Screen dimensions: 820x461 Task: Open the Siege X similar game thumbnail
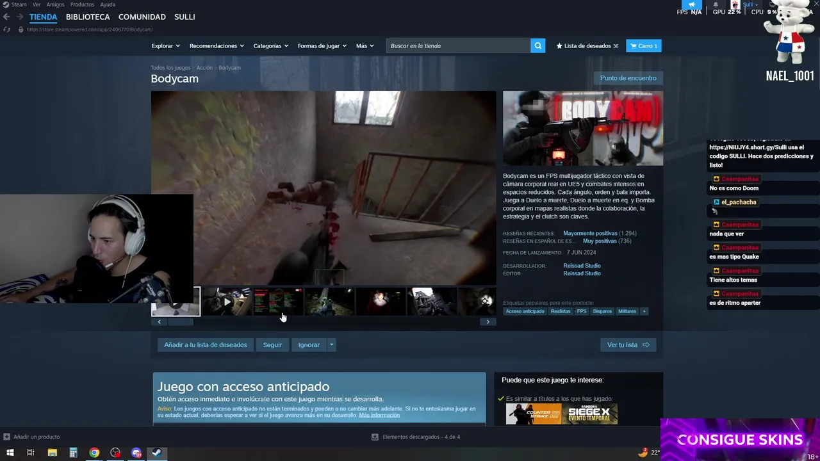590,414
